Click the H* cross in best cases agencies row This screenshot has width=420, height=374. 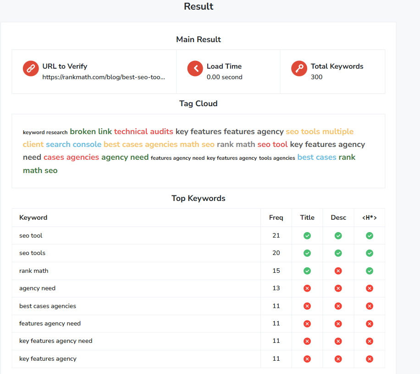click(x=370, y=306)
